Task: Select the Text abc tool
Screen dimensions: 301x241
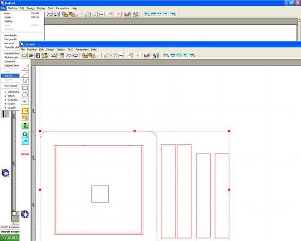Action: (25, 102)
